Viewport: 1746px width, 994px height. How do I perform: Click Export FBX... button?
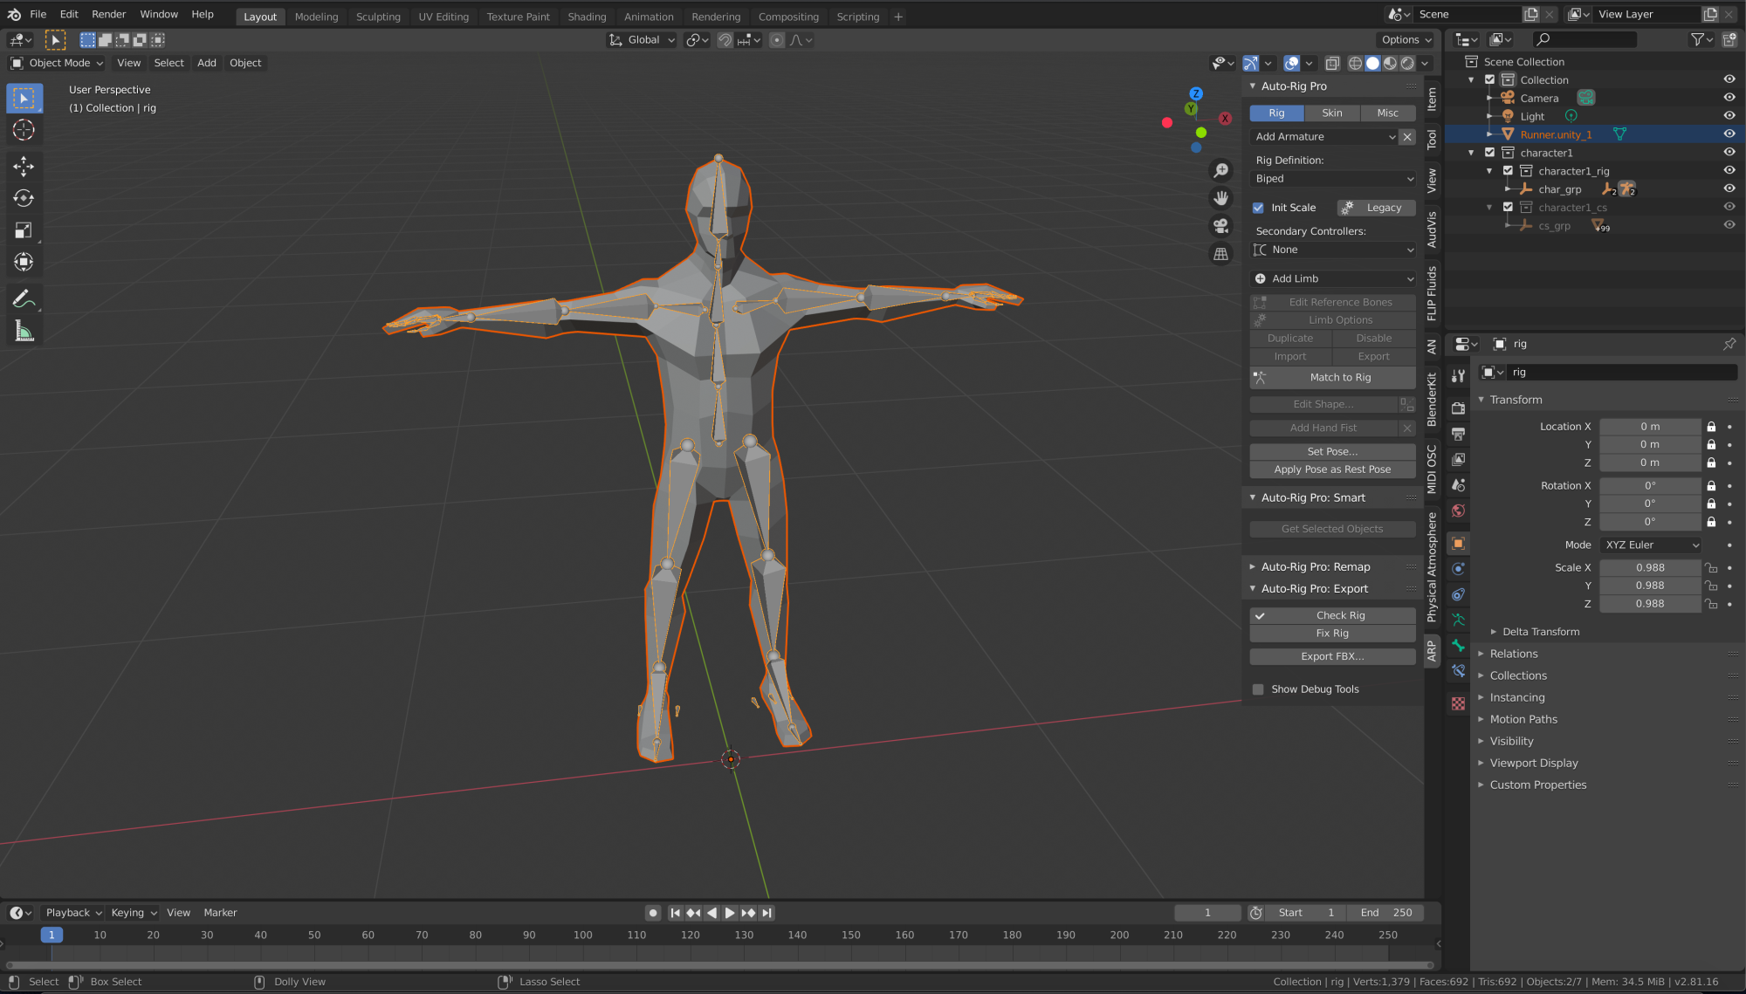click(1333, 657)
